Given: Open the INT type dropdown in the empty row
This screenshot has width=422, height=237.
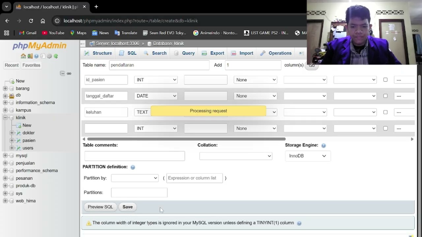Looking at the screenshot, I should (x=156, y=128).
